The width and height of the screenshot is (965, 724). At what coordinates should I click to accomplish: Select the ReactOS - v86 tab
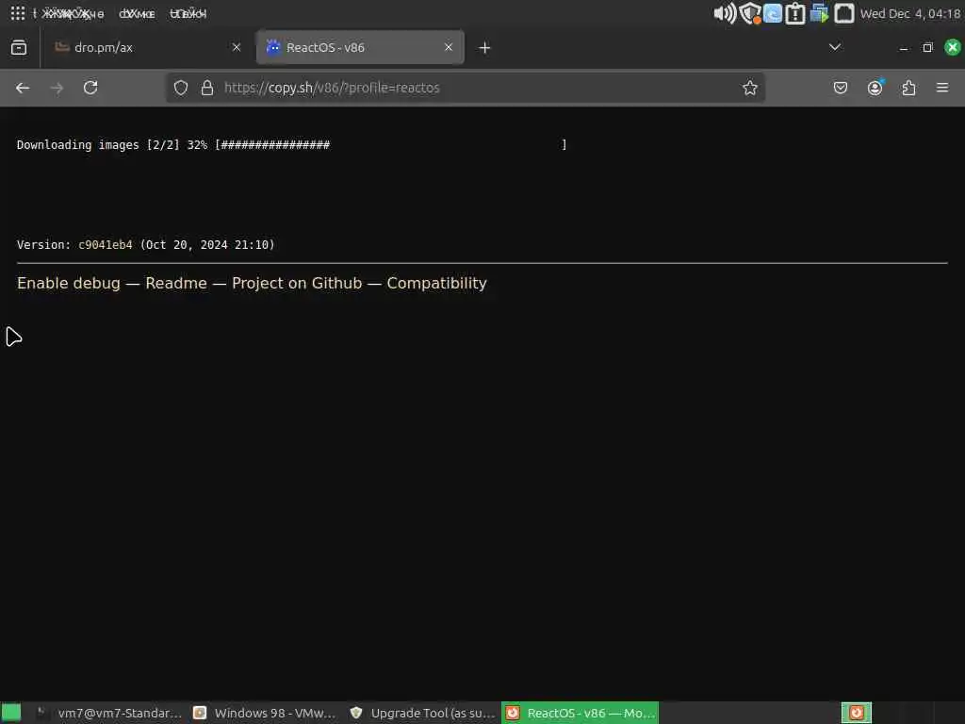360,47
